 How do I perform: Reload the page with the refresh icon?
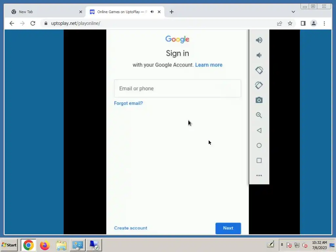click(x=33, y=23)
